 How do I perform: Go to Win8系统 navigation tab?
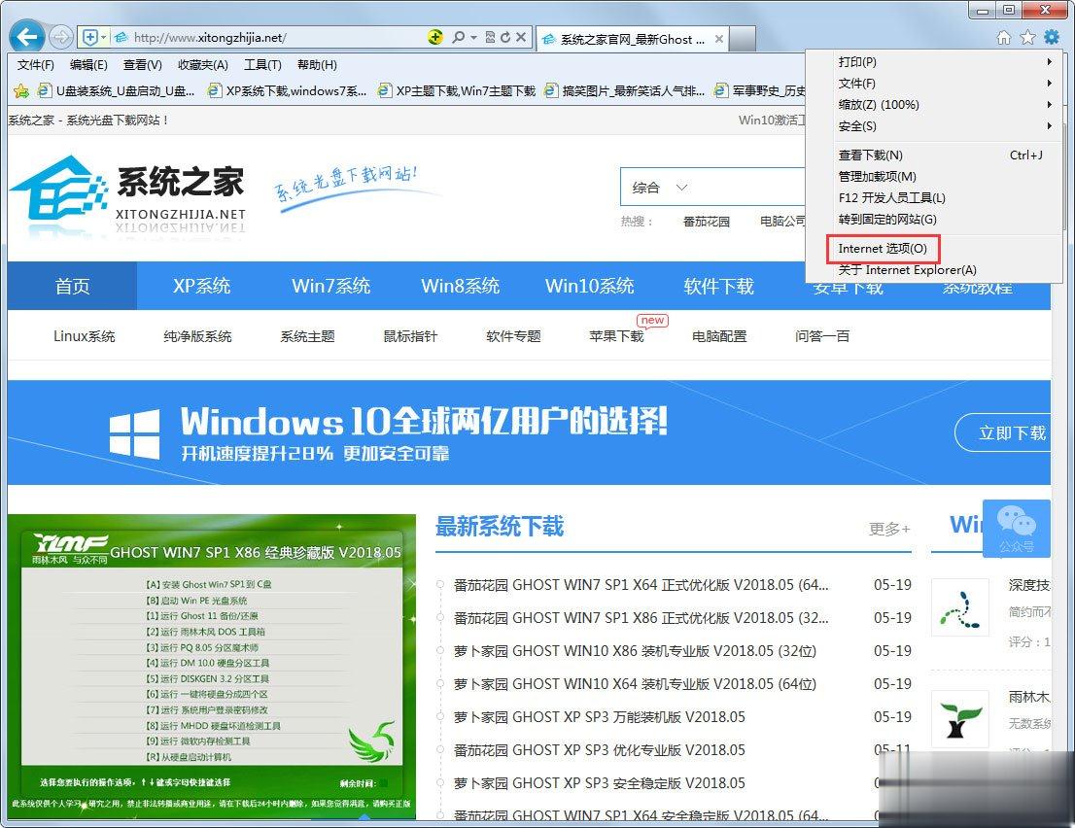pyautogui.click(x=460, y=286)
